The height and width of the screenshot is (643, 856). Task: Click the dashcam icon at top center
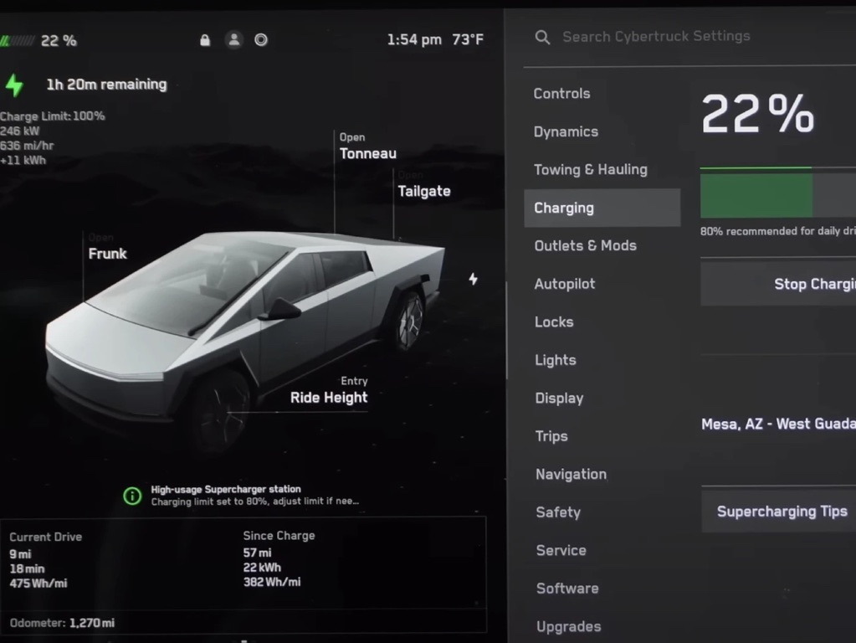(261, 40)
